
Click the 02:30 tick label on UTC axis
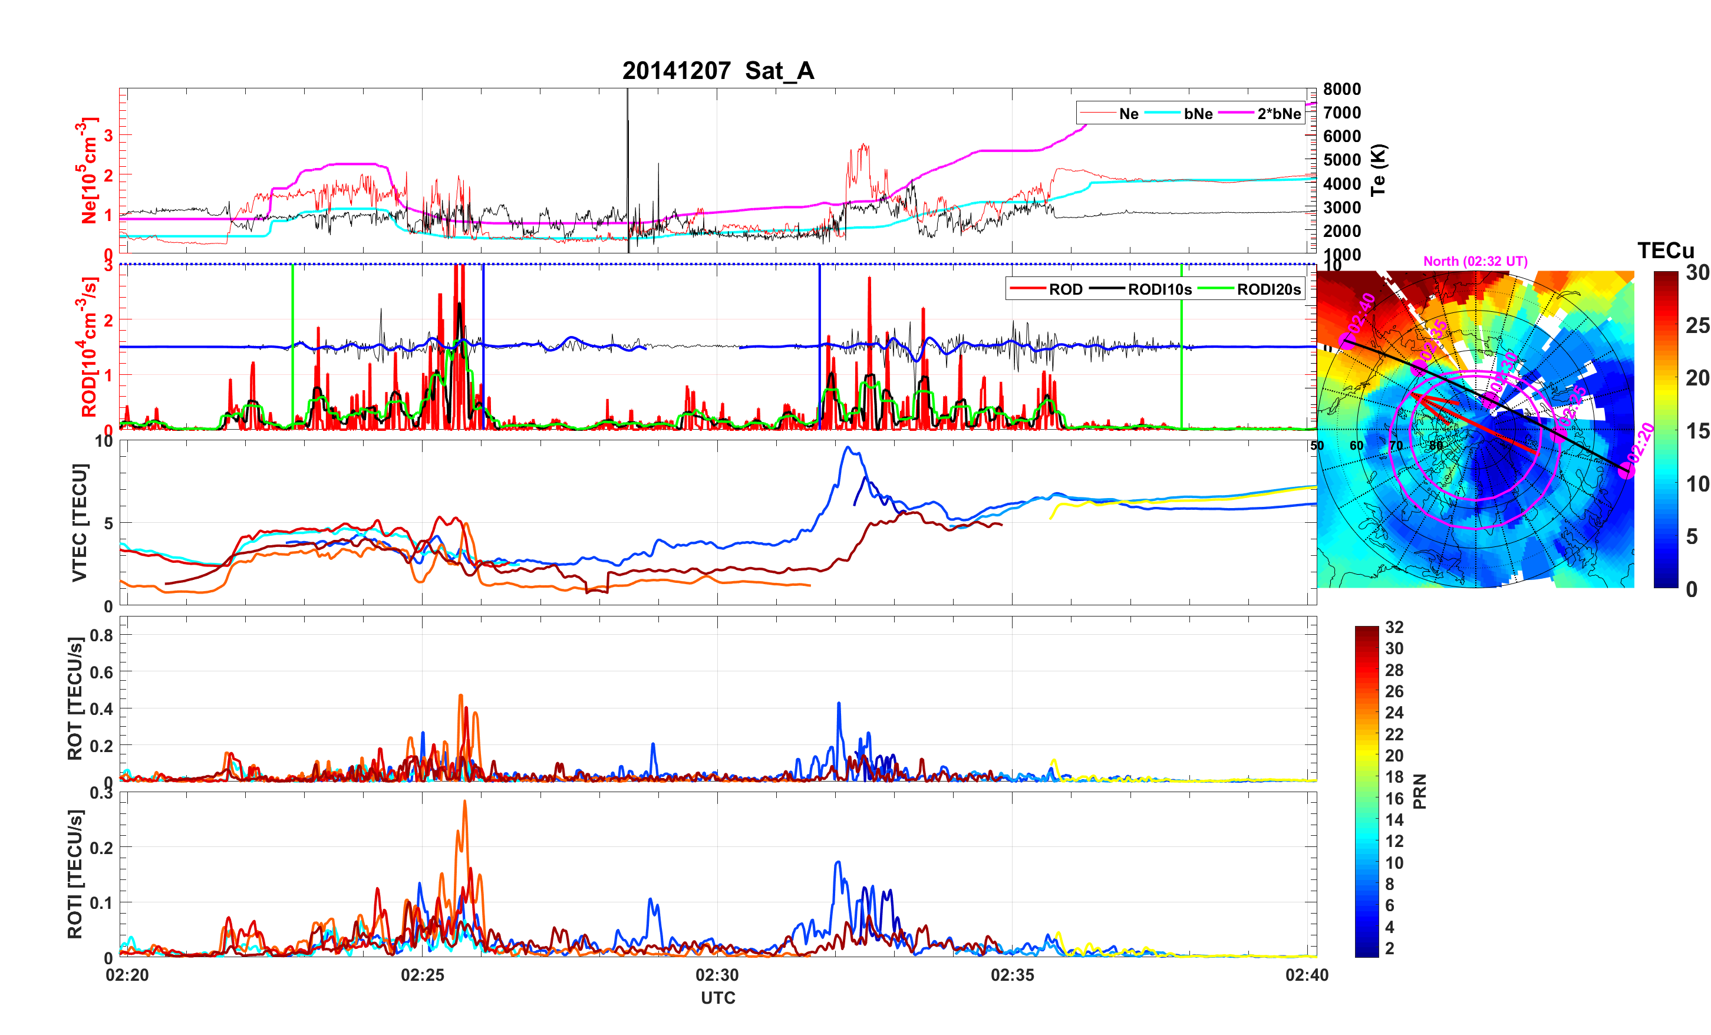click(x=717, y=975)
